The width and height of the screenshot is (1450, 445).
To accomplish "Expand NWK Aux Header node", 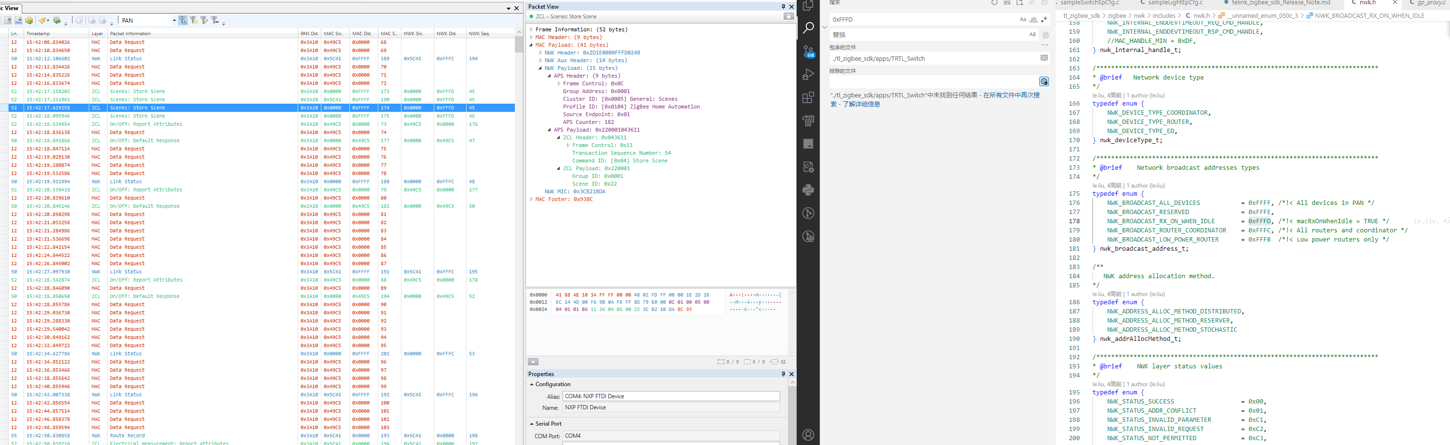I will pyautogui.click(x=540, y=60).
